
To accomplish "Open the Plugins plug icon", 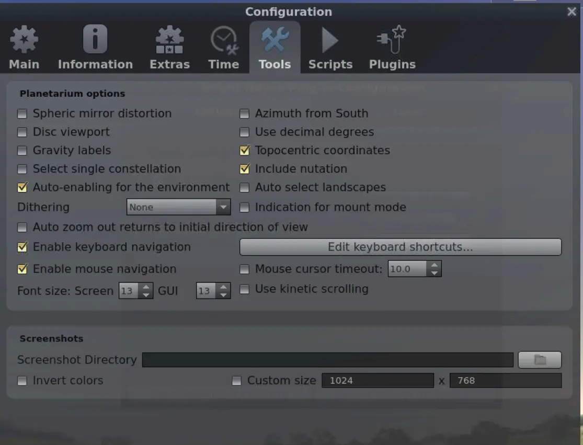I will (392, 41).
